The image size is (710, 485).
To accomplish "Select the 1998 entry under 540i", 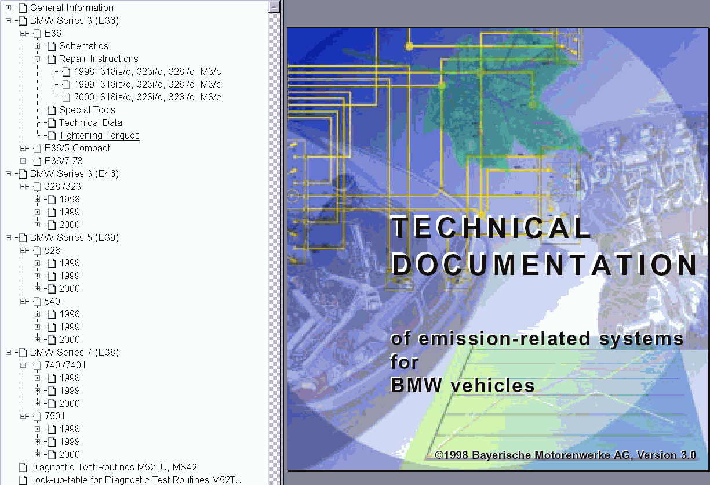I will click(x=70, y=314).
